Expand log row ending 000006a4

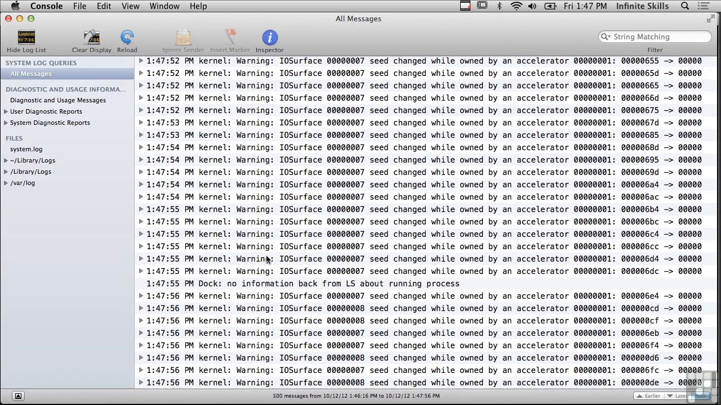pyautogui.click(x=141, y=184)
